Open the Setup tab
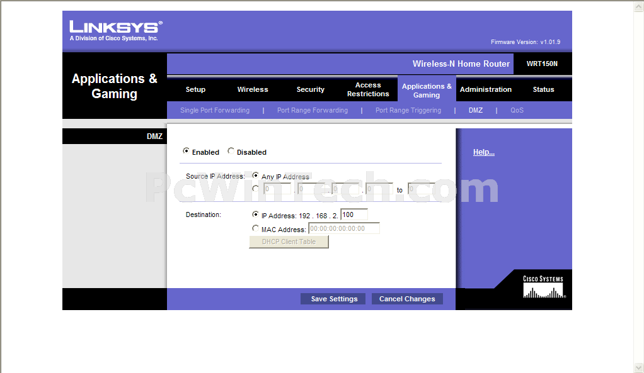 coord(195,89)
